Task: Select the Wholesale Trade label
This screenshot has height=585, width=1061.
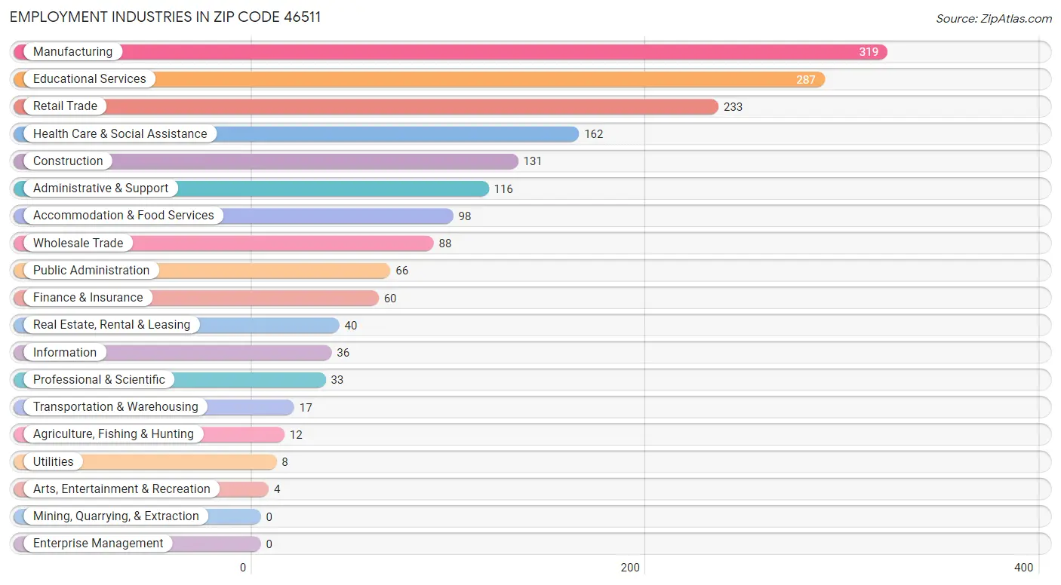Action: 78,243
